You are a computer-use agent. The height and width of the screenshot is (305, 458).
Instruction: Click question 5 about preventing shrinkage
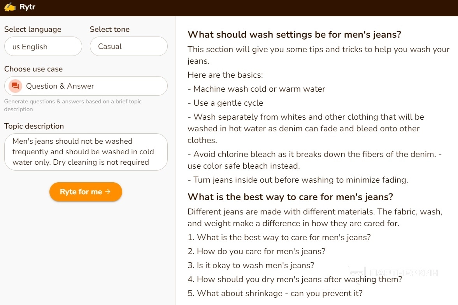[279, 293]
